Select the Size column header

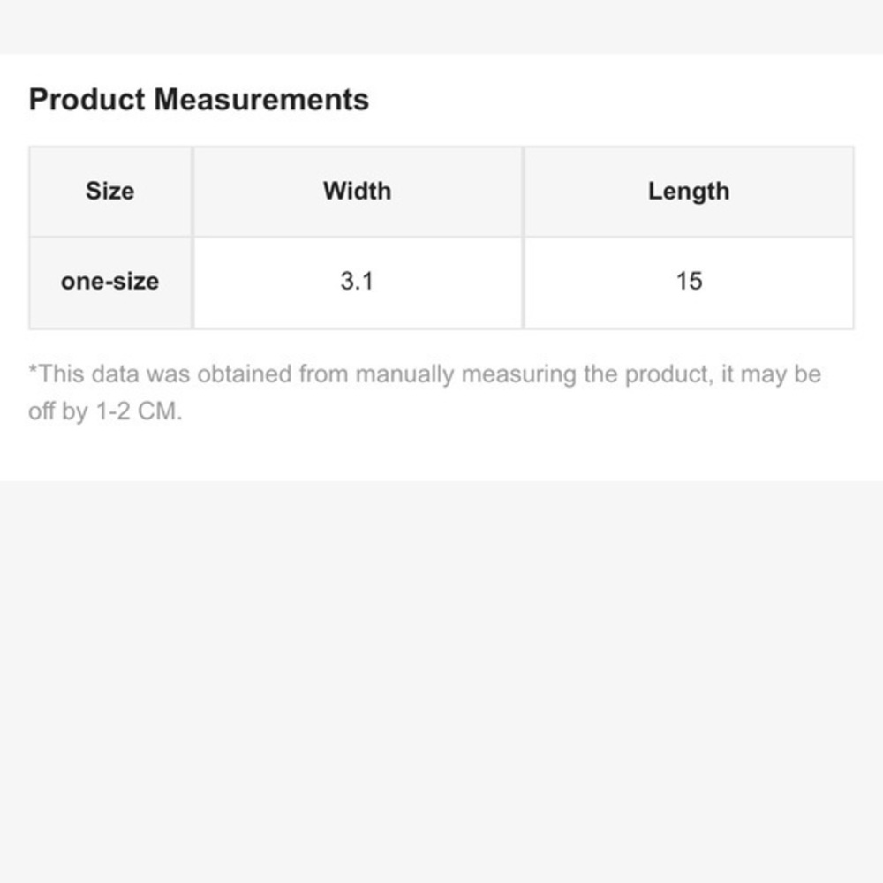110,192
